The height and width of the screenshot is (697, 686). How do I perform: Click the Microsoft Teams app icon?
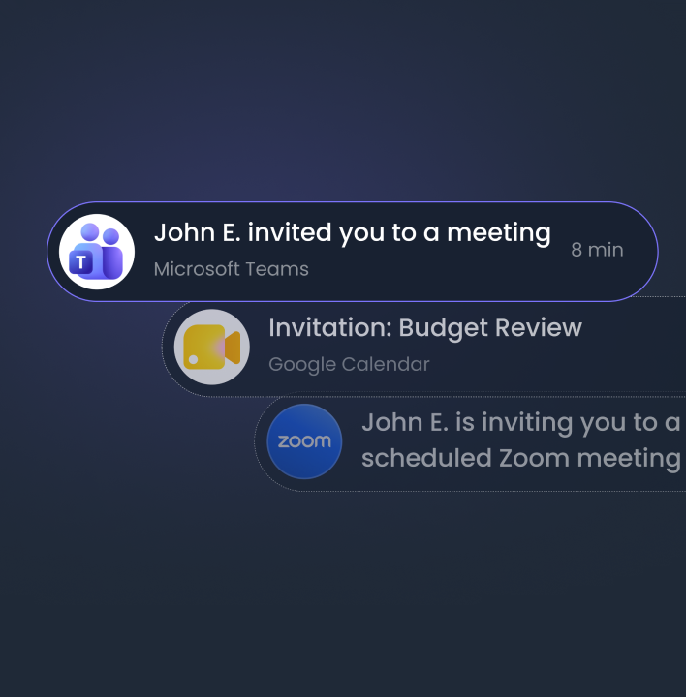[x=97, y=252]
